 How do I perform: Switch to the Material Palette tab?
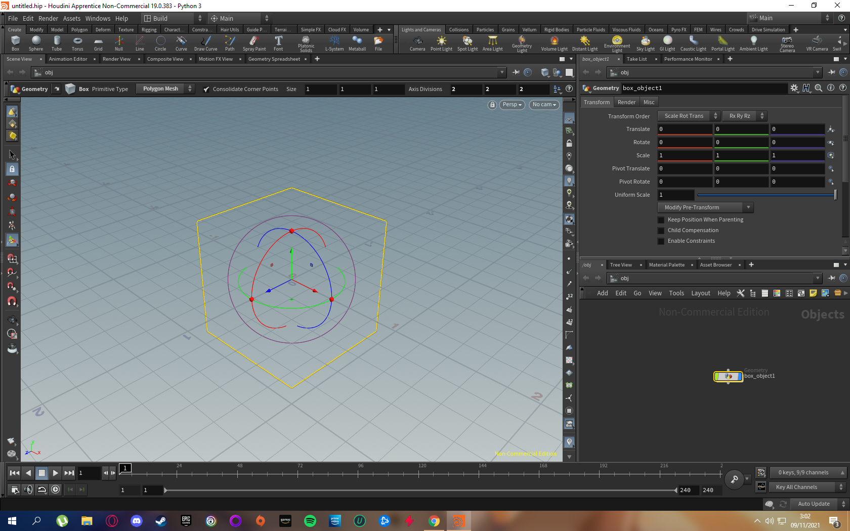click(666, 265)
